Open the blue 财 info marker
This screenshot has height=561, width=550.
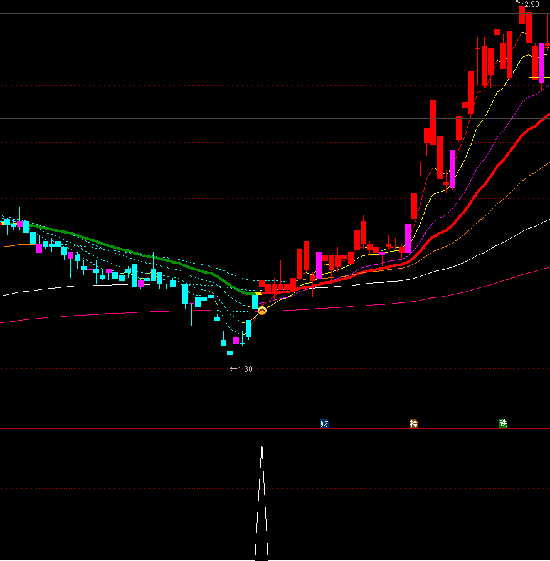[324, 424]
